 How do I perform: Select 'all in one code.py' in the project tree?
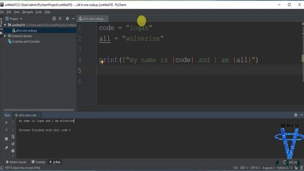pyautogui.click(x=40, y=30)
